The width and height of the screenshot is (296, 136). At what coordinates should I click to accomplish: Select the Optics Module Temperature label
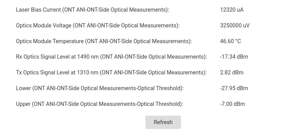(104, 41)
